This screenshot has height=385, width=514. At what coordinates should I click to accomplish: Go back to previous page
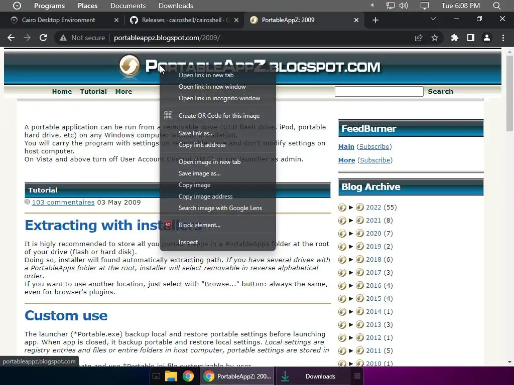pos(11,38)
